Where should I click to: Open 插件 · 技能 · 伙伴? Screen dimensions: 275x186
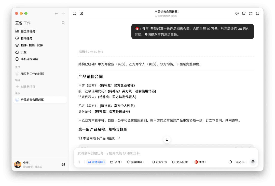click(x=40, y=45)
